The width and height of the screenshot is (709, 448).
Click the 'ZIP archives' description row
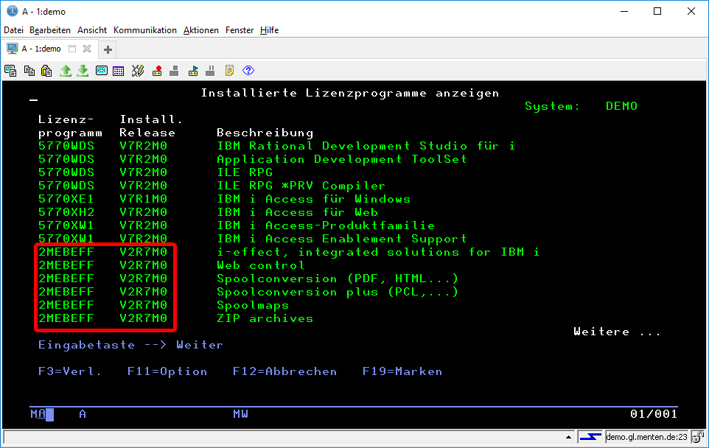pos(265,318)
